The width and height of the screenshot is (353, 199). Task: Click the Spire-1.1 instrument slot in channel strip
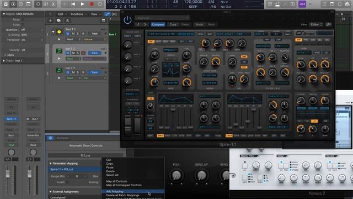point(12,119)
